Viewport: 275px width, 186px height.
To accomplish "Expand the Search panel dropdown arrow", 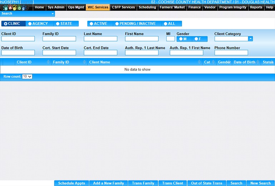I will point(53,14).
